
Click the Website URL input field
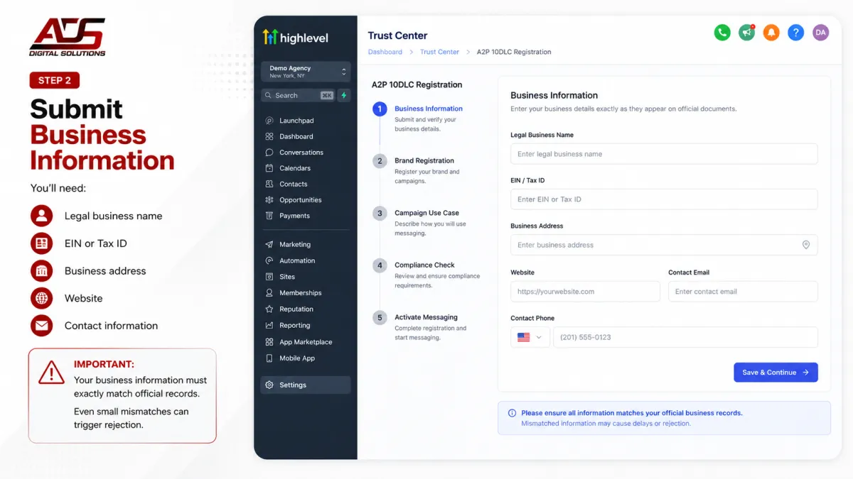pyautogui.click(x=585, y=292)
